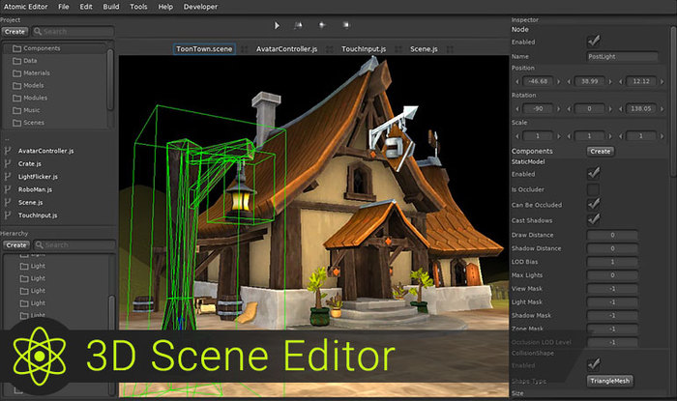Screen dimensions: 677x401
Task: Click Create next to Components in Inspector
Action: click(x=600, y=151)
